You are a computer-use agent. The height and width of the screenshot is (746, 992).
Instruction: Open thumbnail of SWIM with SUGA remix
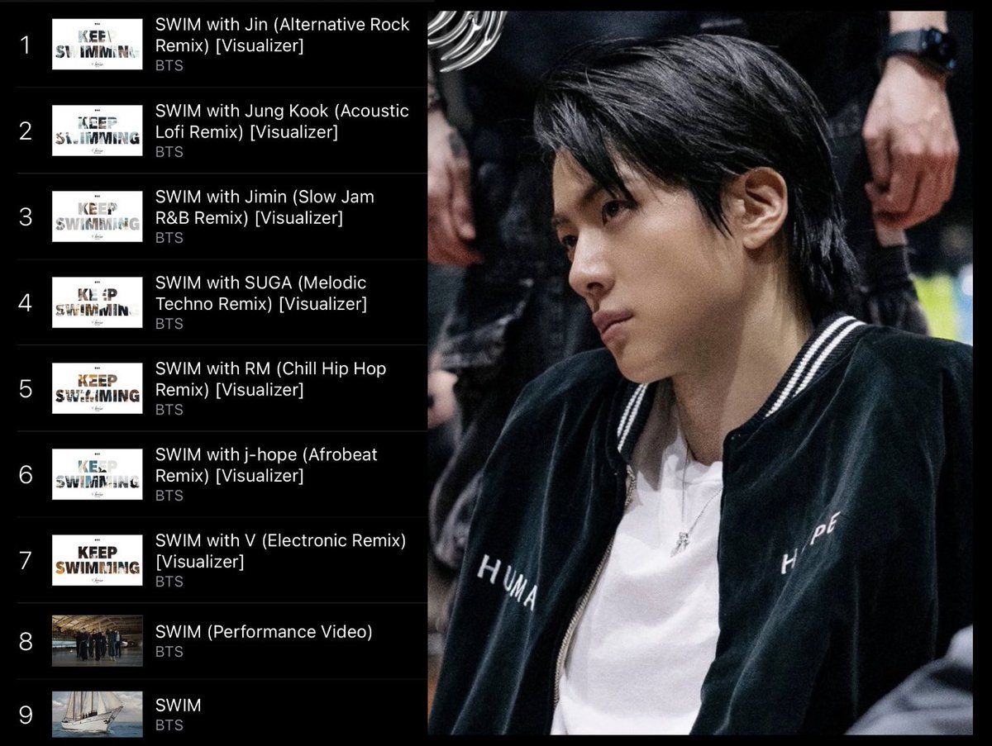click(x=97, y=302)
